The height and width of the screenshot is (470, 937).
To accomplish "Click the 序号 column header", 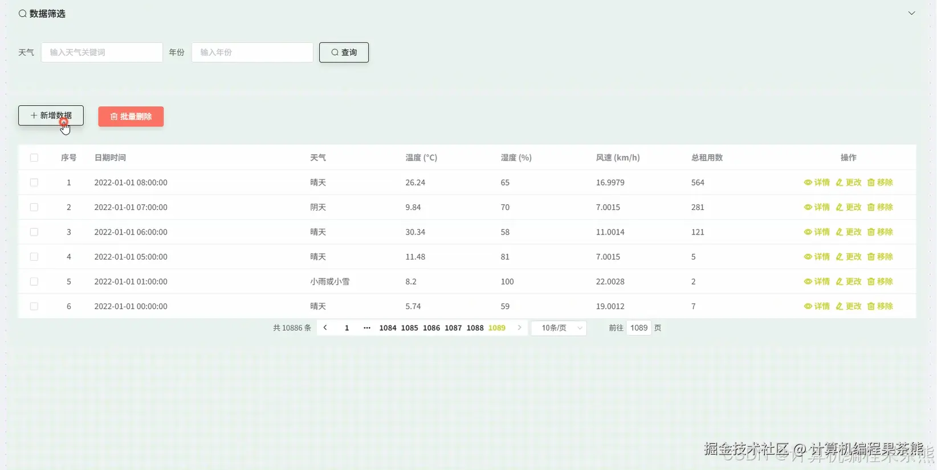I will (x=68, y=158).
